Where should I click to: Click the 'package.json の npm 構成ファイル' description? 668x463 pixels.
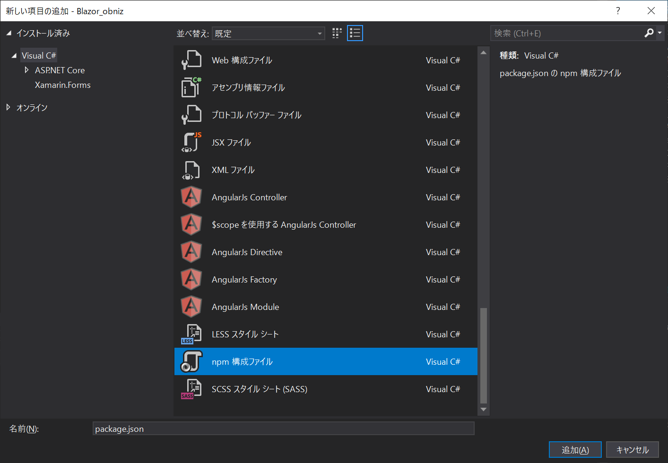560,73
